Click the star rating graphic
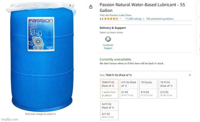This screenshot has width=200, height=122. pyautogui.click(x=111, y=19)
